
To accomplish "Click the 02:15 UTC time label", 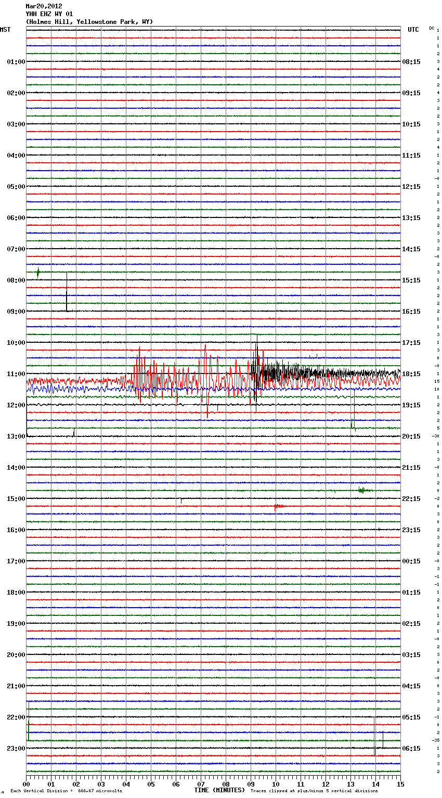I will (411, 624).
